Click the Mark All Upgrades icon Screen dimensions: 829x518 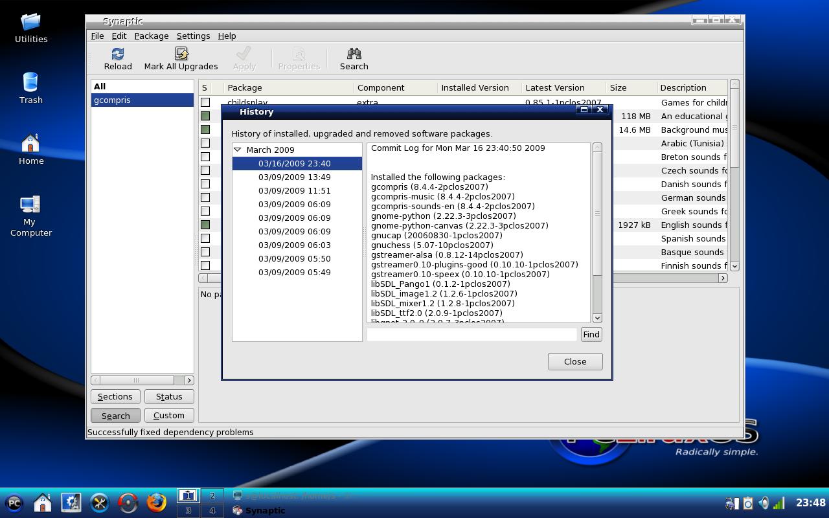pyautogui.click(x=181, y=54)
